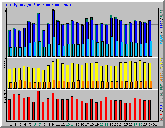Click day label 12 on the x-axis

63,124
